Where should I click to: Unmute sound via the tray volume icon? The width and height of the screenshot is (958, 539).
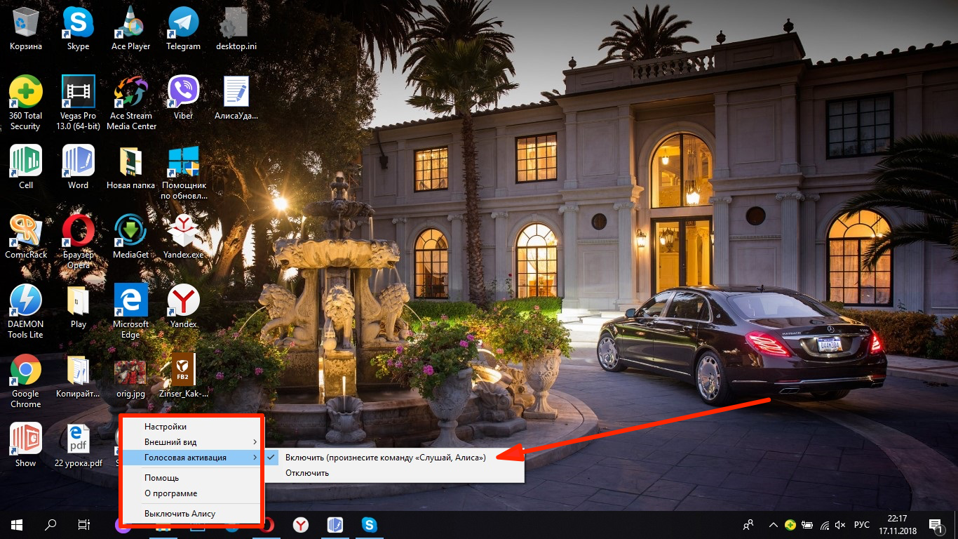[840, 525]
